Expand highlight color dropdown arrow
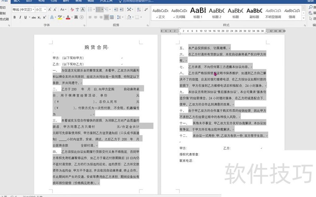Viewport: 316px width, 197px height. coord(64,17)
